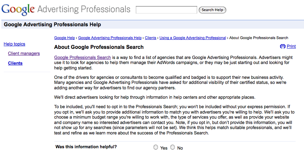Focus the help search text field
The width and height of the screenshot is (304, 156).
tap(166, 10)
